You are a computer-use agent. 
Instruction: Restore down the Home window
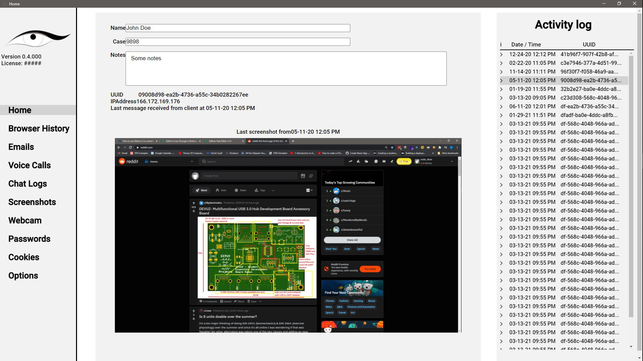coord(619,4)
